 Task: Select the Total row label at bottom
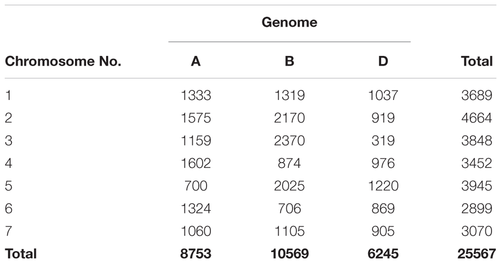pos(21,254)
